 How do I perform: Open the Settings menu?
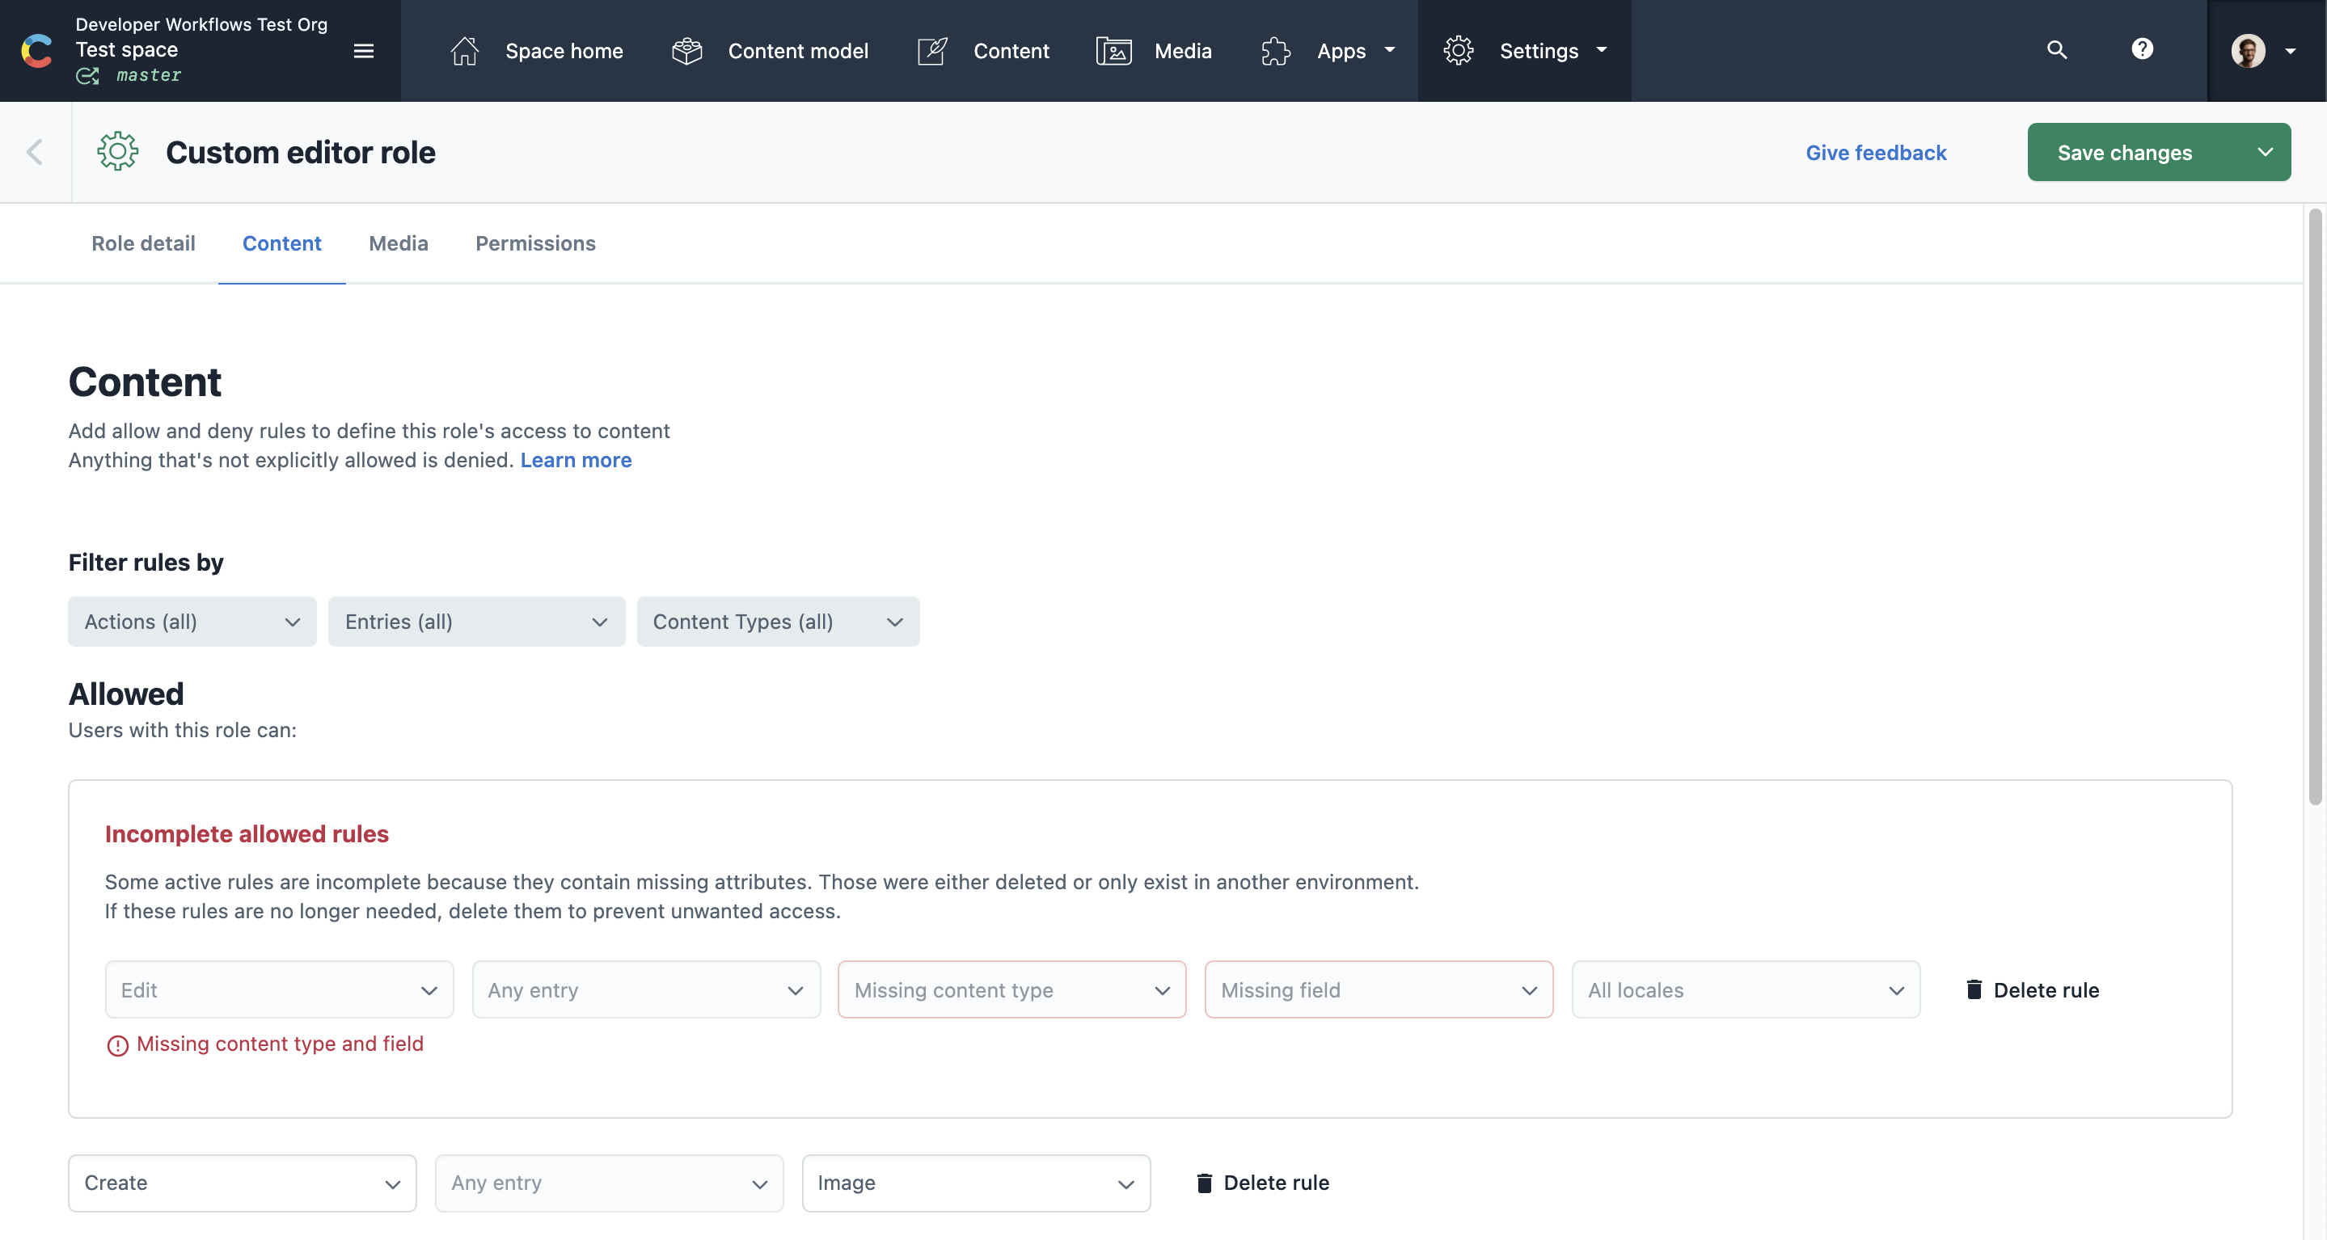[1525, 51]
